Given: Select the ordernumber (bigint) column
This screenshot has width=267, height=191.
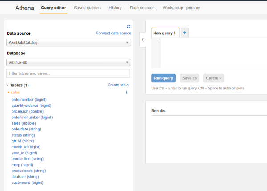Looking at the screenshot, I should click(x=32, y=100).
